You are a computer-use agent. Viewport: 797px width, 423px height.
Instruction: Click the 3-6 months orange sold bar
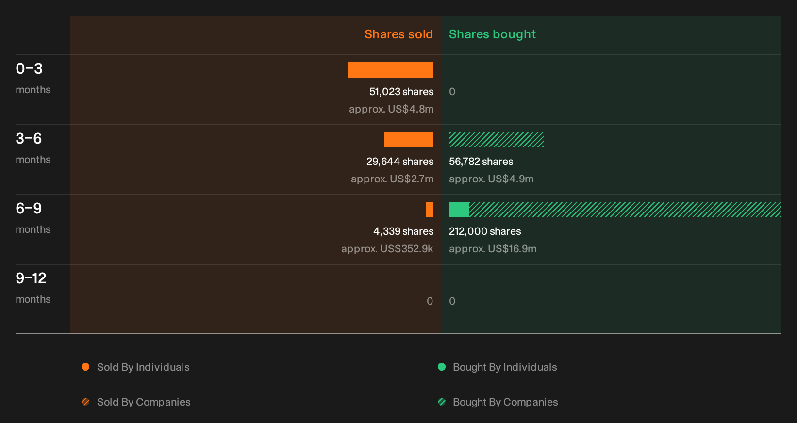pos(409,140)
